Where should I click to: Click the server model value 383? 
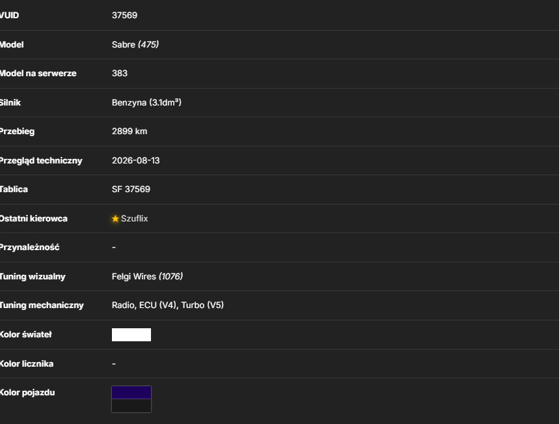coord(120,73)
